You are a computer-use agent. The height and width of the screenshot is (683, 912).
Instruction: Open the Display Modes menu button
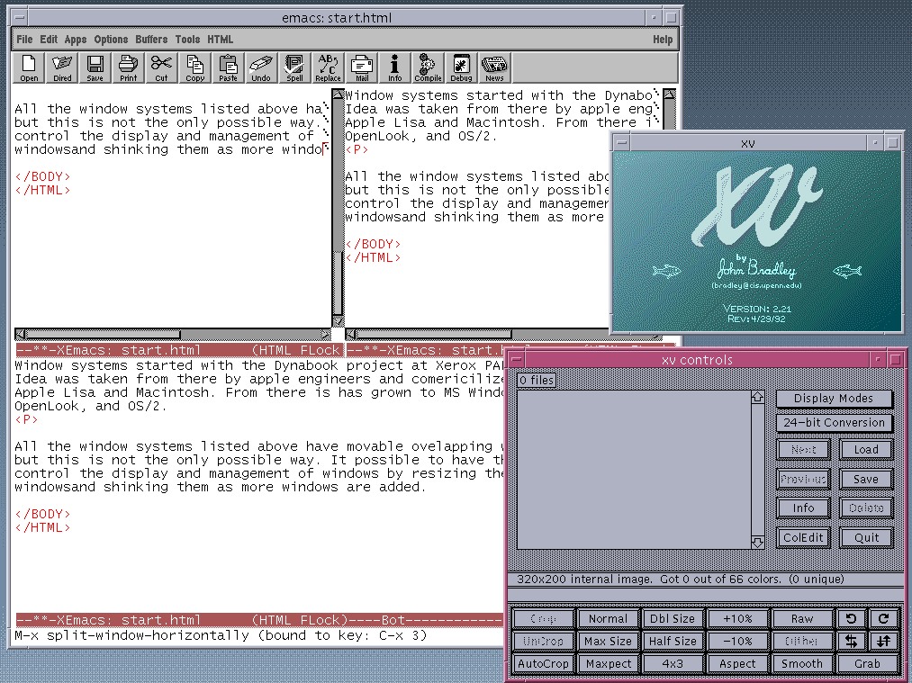click(x=834, y=399)
